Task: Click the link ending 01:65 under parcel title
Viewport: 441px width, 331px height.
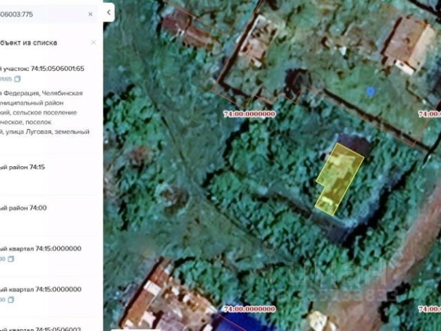Action: point(6,79)
